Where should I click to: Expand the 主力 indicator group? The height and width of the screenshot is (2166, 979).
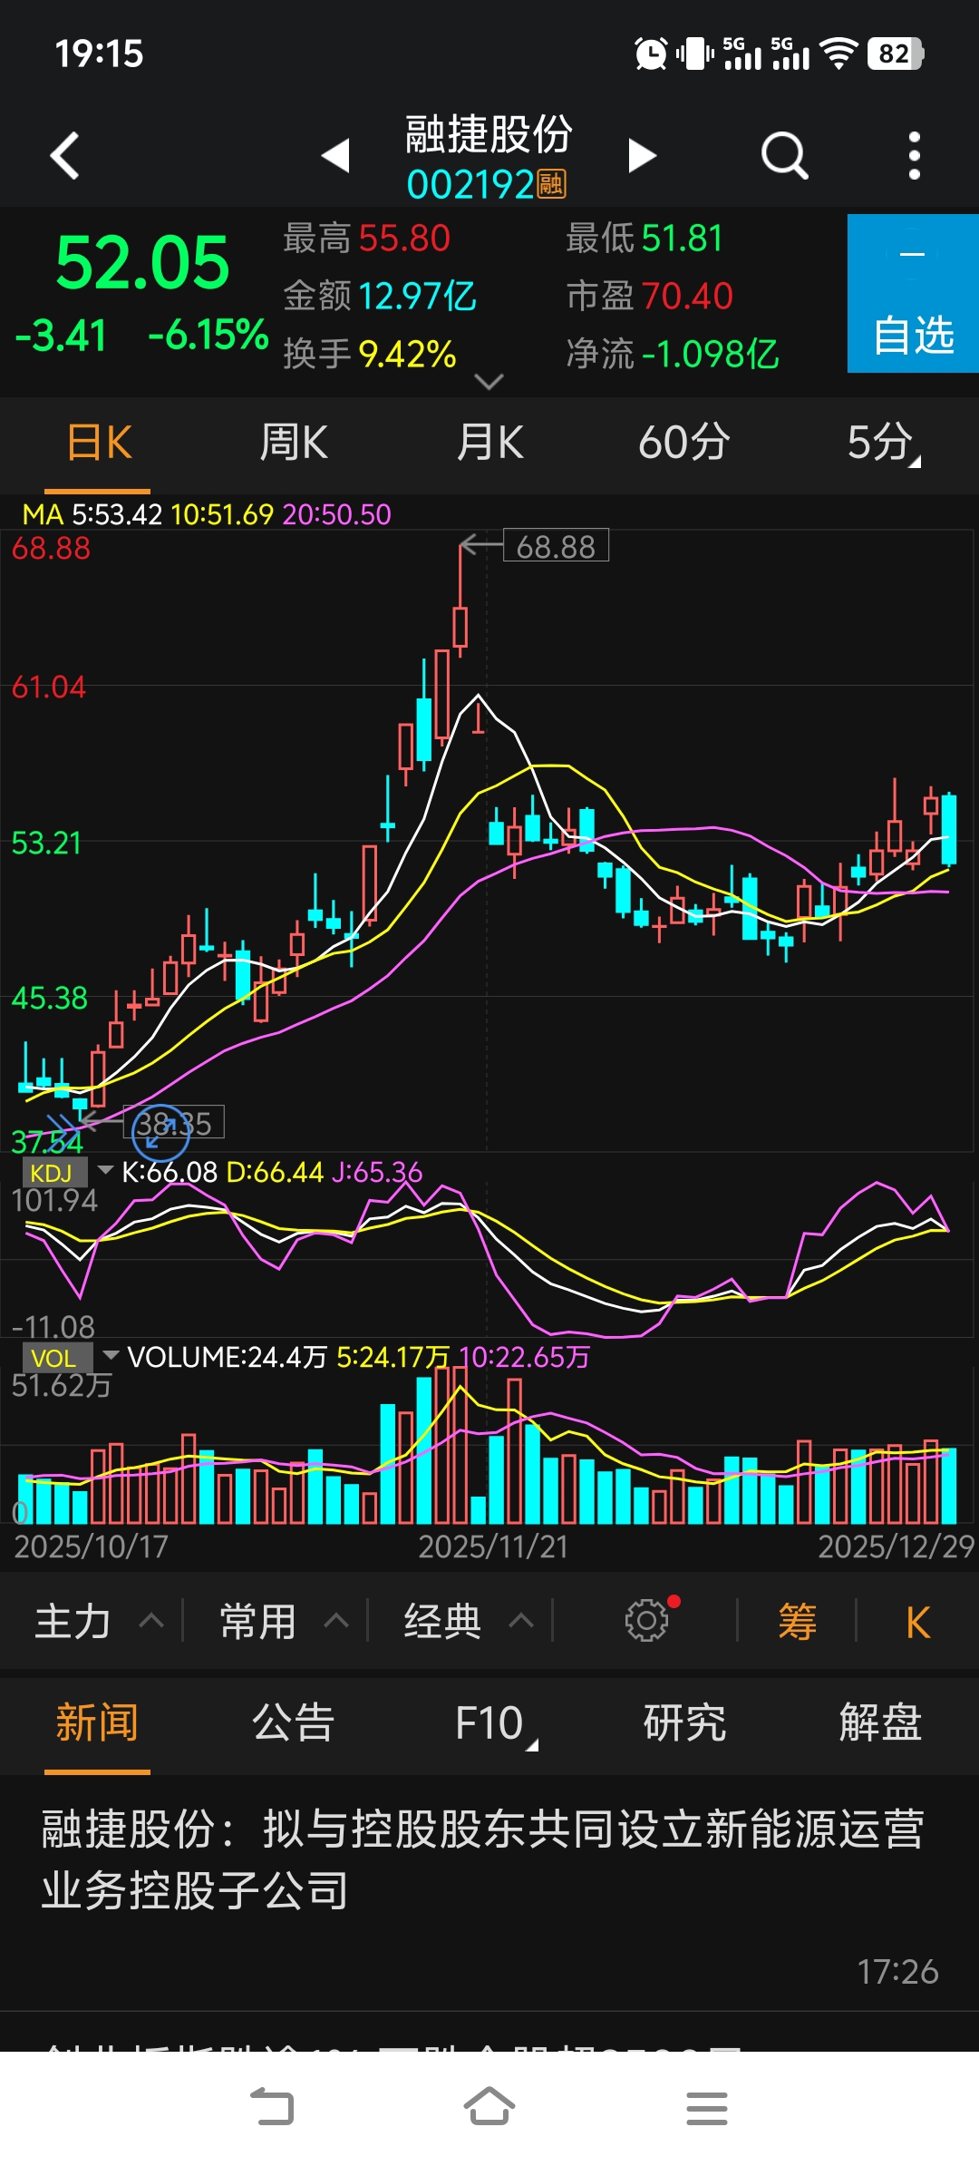click(99, 1621)
